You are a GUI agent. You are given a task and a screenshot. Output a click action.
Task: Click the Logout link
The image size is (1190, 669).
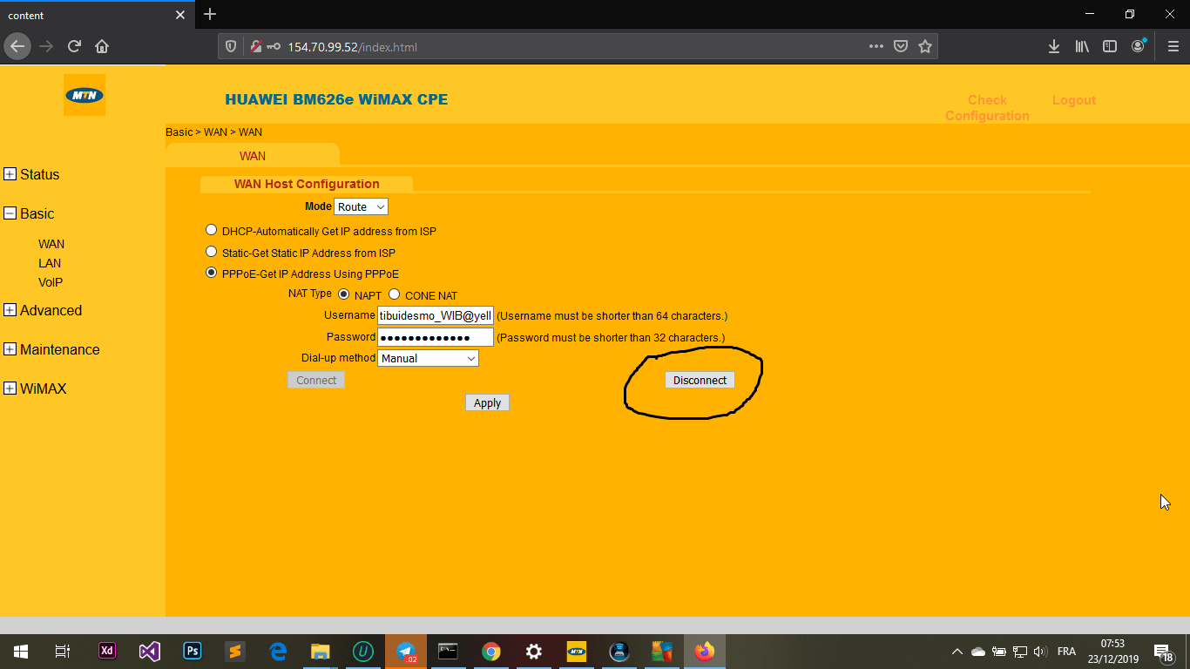(1073, 100)
